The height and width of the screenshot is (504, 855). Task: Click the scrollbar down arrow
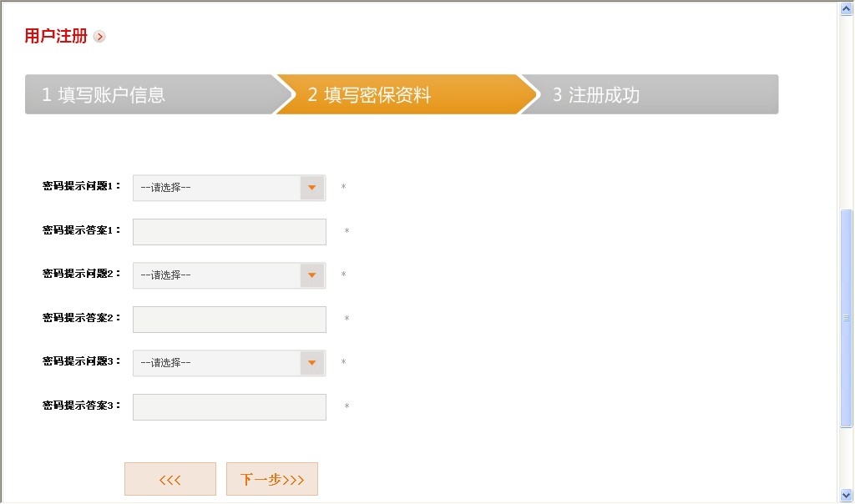847,495
